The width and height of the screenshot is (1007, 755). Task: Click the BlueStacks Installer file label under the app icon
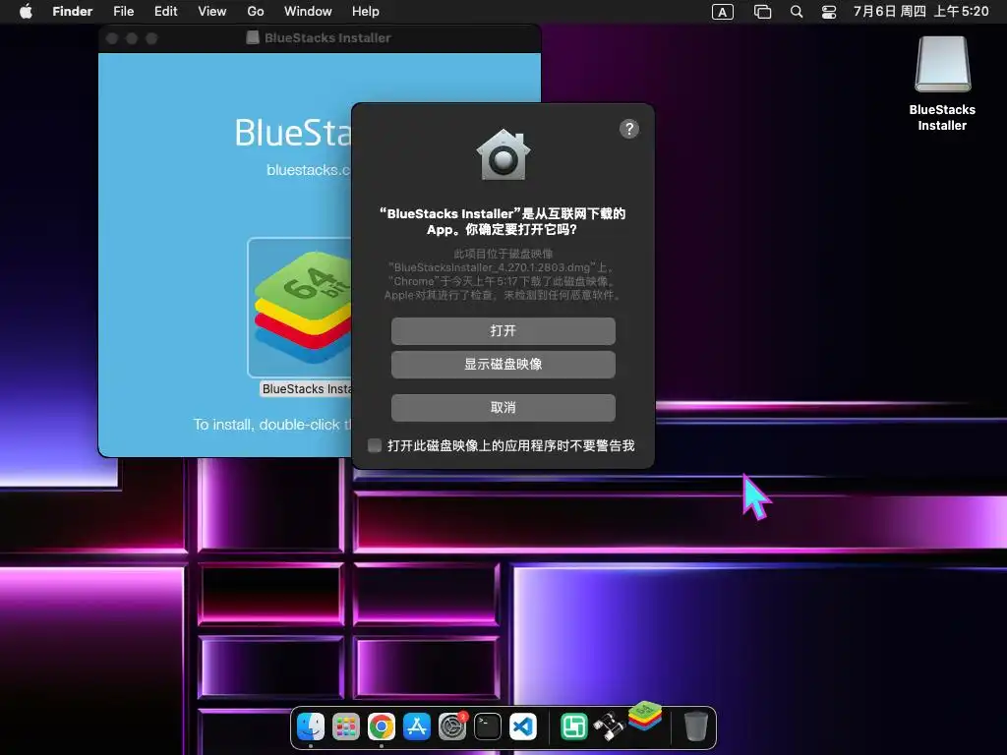click(x=307, y=389)
